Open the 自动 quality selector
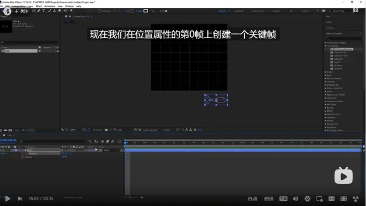Image resolution: width=366 pixels, height=206 pixels. point(252,199)
